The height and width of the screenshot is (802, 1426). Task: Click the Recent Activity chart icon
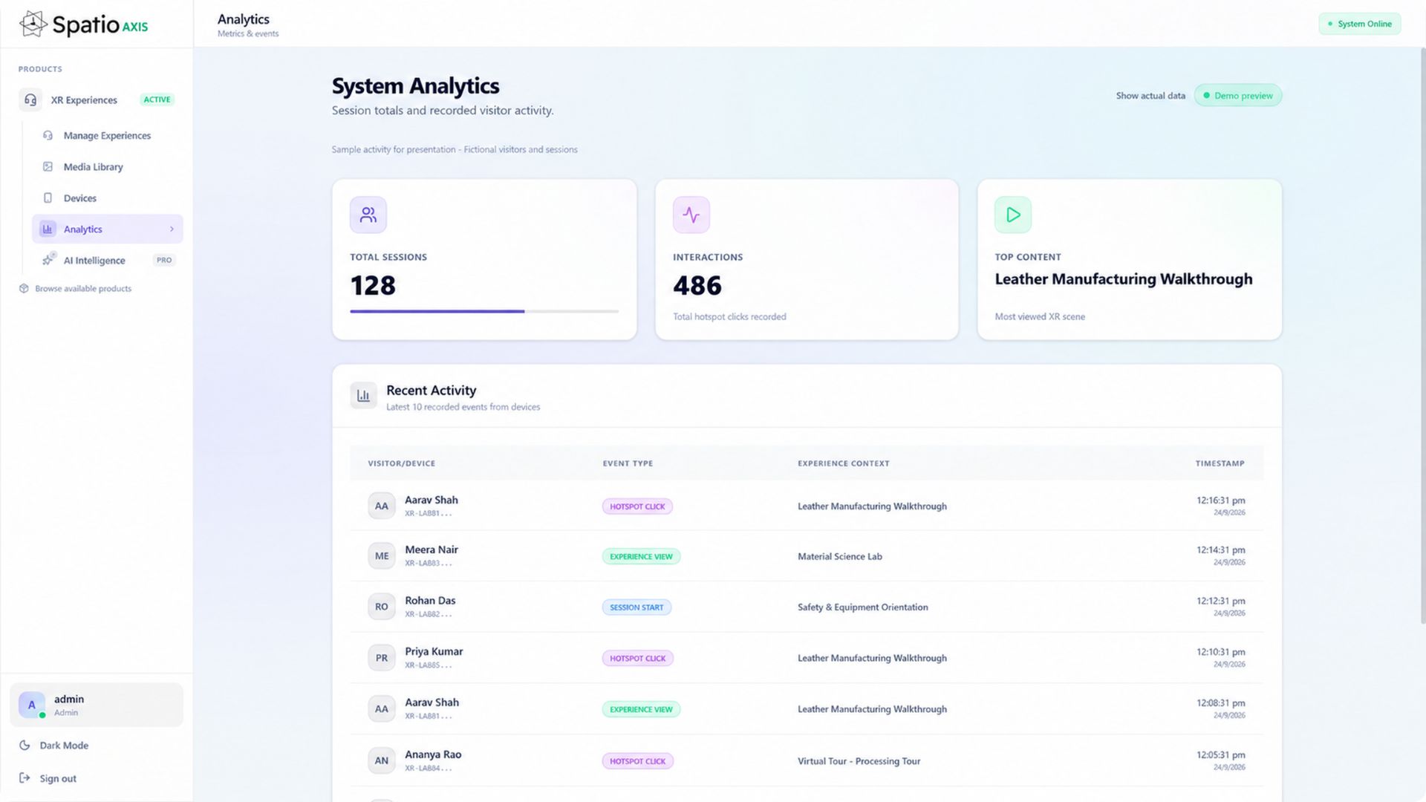click(x=363, y=396)
